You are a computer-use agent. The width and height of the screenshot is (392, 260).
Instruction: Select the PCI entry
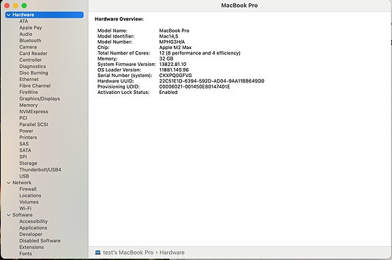23,118
